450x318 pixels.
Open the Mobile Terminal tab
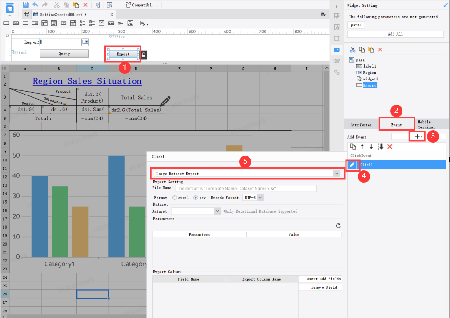(x=426, y=124)
